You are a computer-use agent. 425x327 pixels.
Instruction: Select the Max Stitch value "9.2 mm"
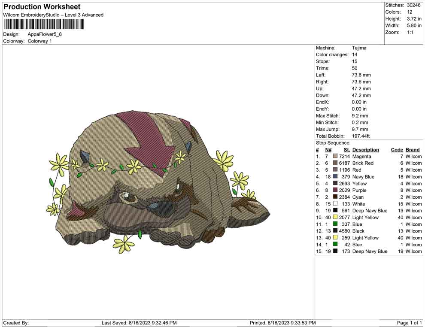click(360, 116)
